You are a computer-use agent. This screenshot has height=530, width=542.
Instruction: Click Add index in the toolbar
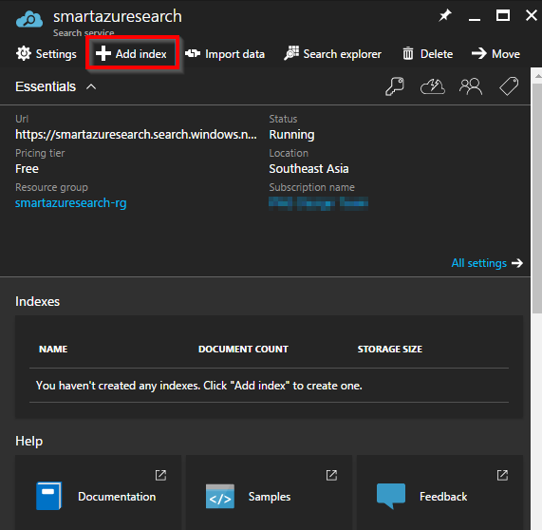132,54
